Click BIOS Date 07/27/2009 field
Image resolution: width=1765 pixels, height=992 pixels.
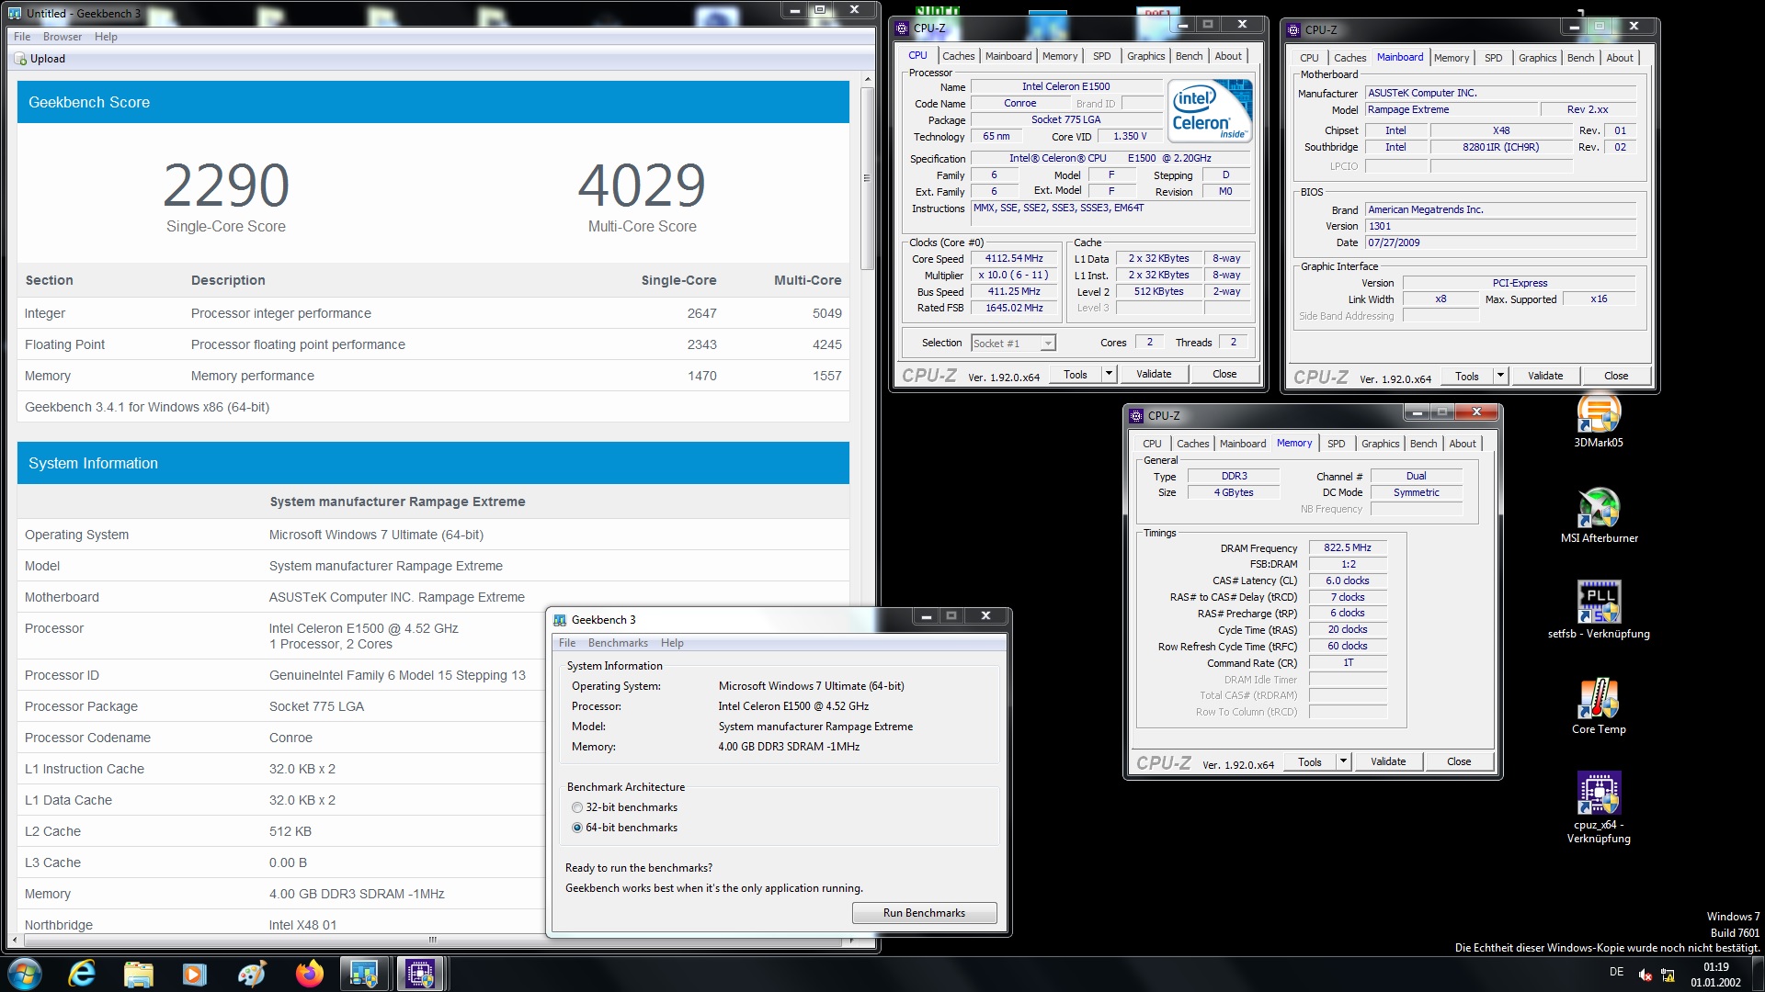pos(1500,242)
